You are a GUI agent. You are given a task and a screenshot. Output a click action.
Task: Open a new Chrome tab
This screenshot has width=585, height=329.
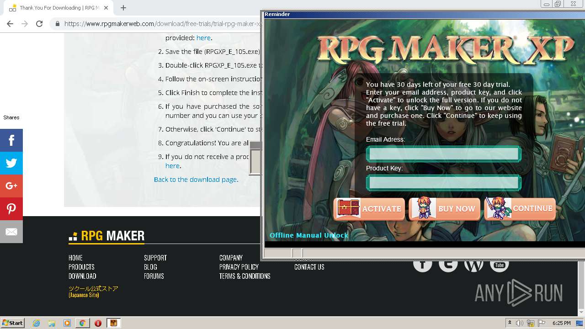coord(123,8)
